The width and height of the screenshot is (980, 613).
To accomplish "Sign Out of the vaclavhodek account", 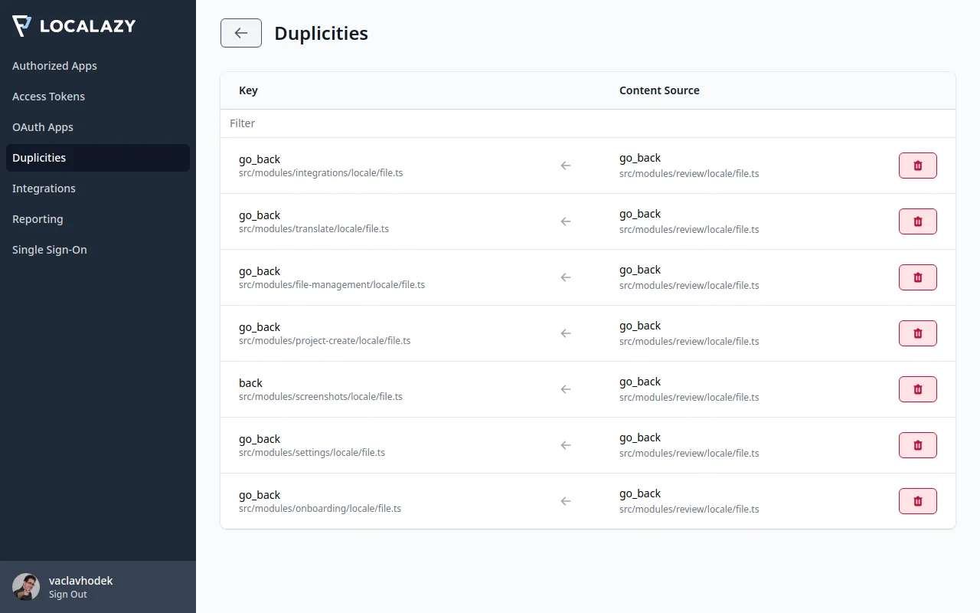I will pos(67,594).
